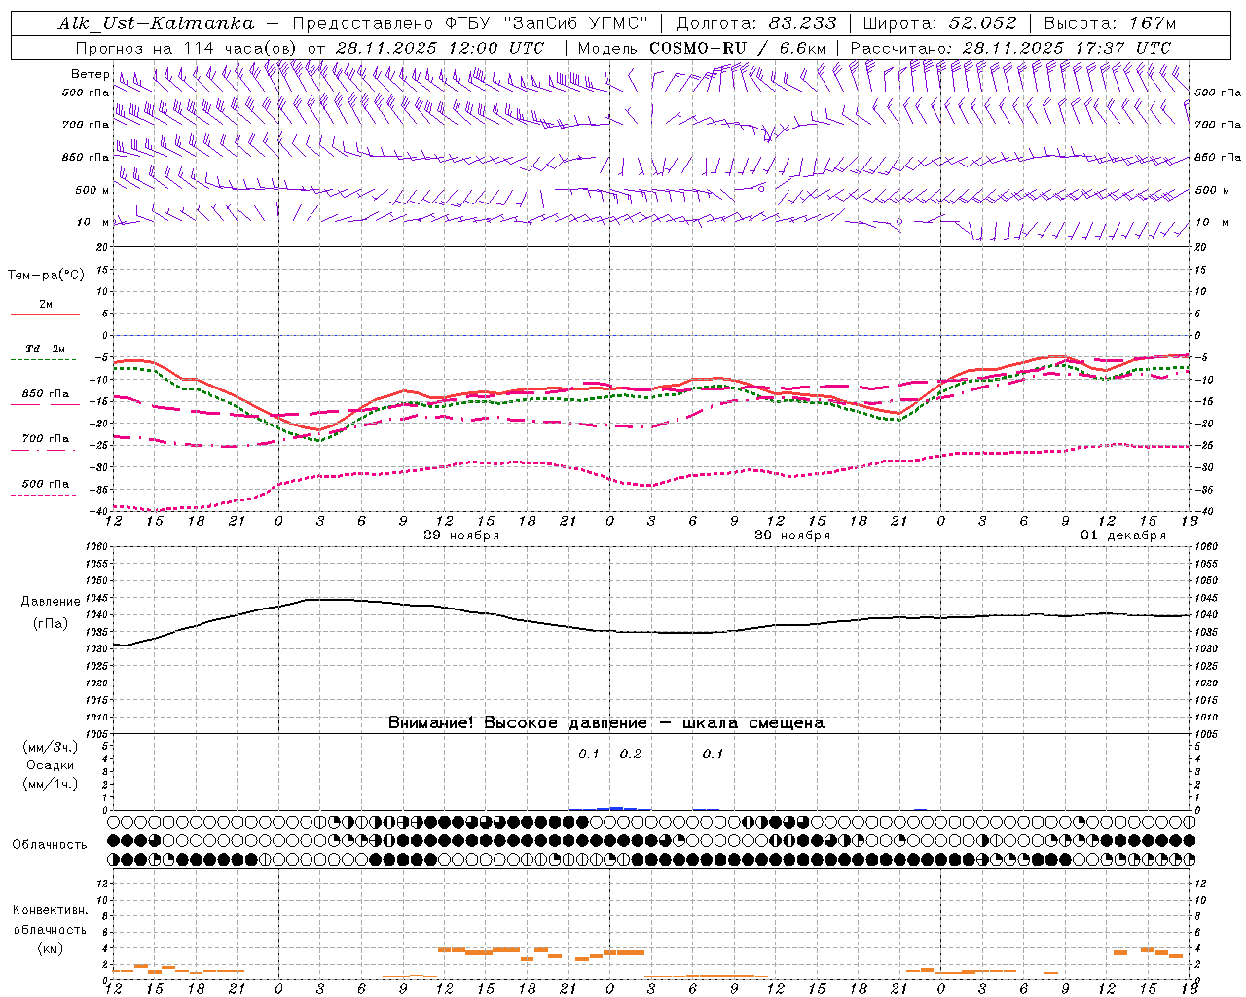Click the 'Ветер' wind panel label
Image resolution: width=1246 pixels, height=997 pixels.
pyautogui.click(x=90, y=74)
